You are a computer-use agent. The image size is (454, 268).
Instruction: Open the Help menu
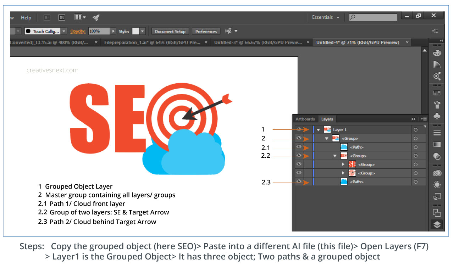(26, 17)
